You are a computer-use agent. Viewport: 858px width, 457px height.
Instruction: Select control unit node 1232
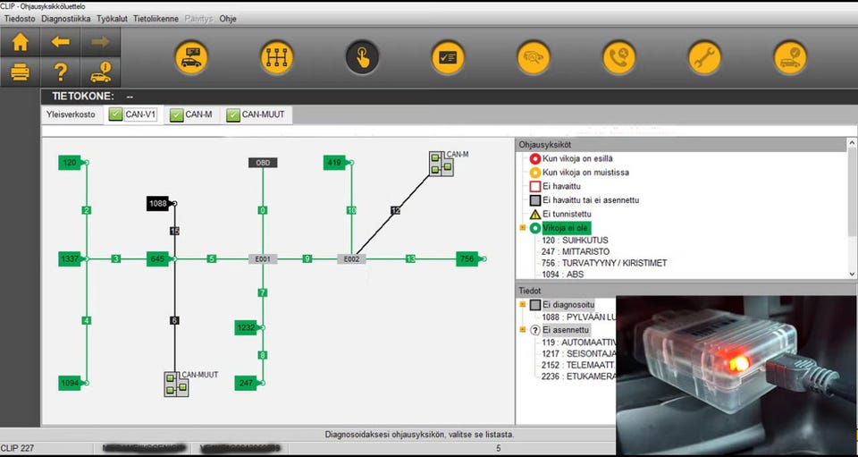[248, 327]
